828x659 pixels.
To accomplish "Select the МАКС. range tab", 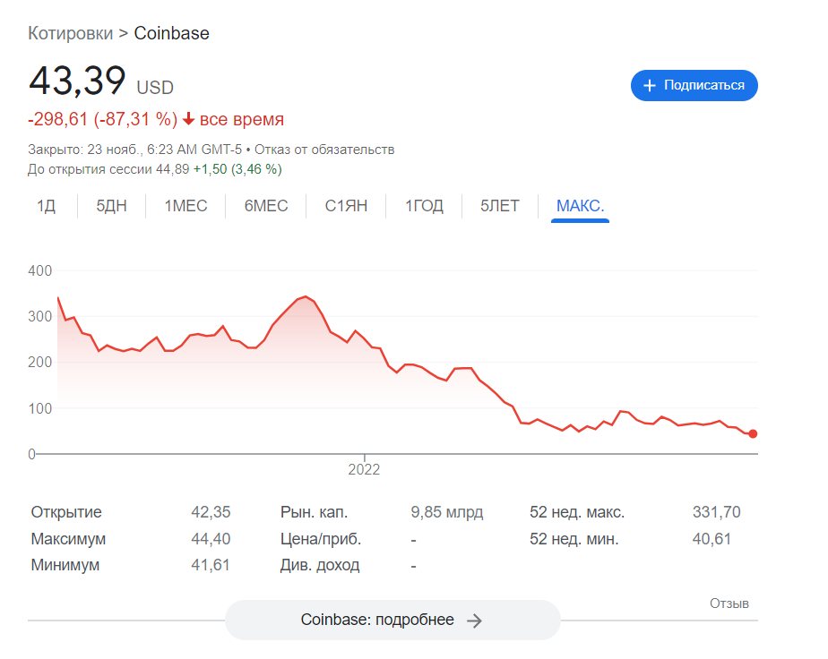I will (x=580, y=206).
